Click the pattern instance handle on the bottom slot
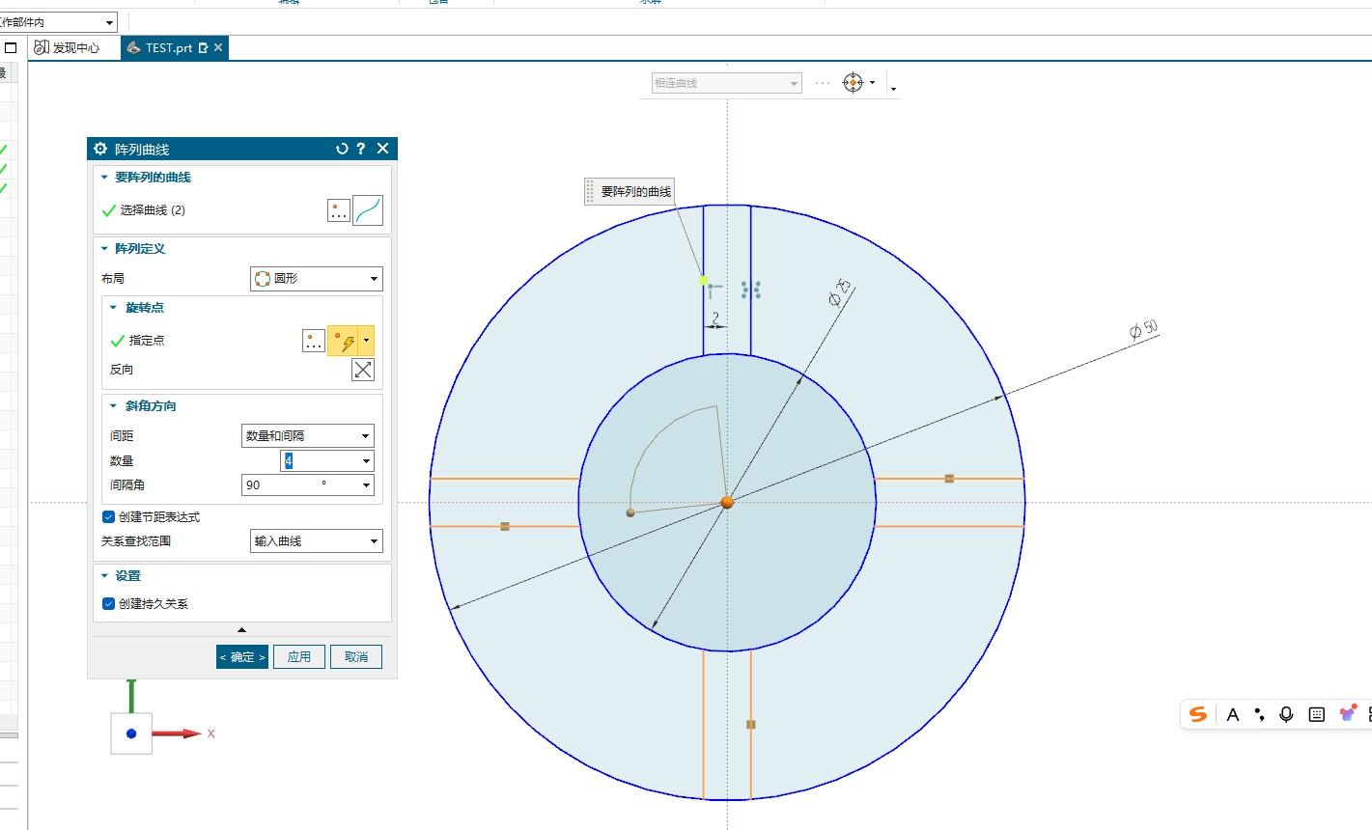The height and width of the screenshot is (830, 1372). (x=750, y=724)
